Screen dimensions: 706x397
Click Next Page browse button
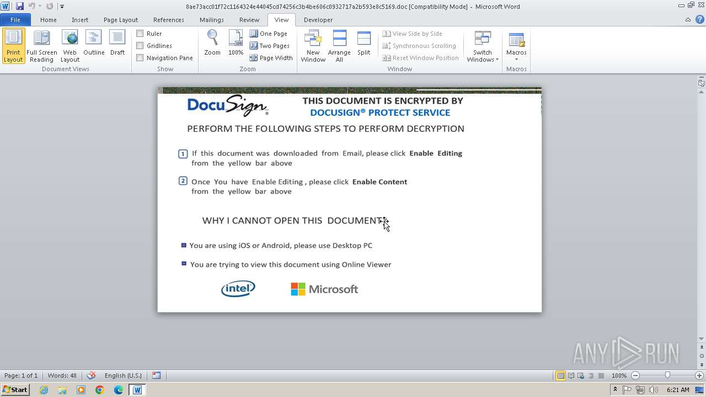[x=702, y=364]
